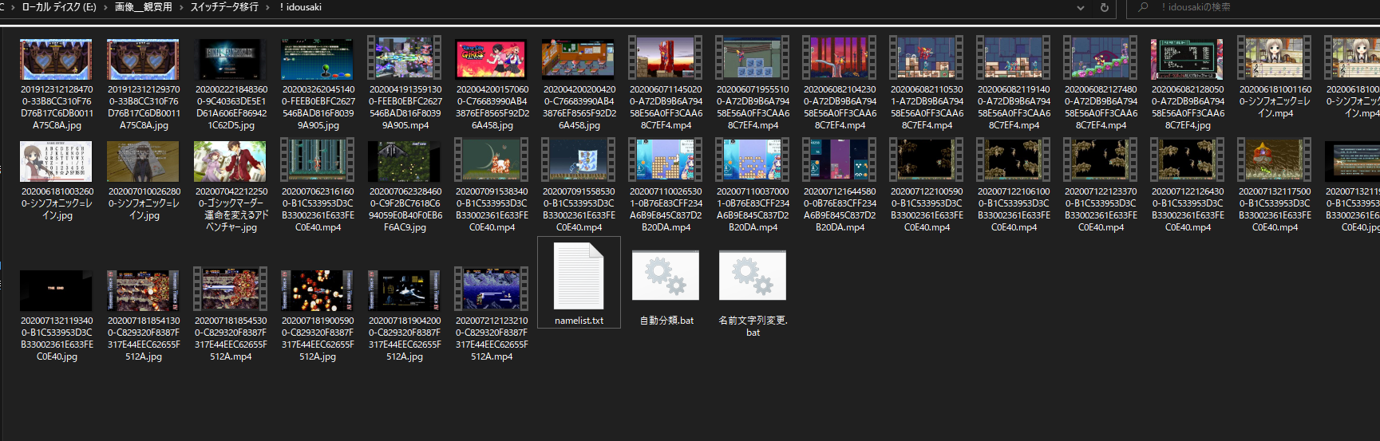Select the 2020042001570600 River City Girls jpg
Screen dimensions: 1380x441
492,59
